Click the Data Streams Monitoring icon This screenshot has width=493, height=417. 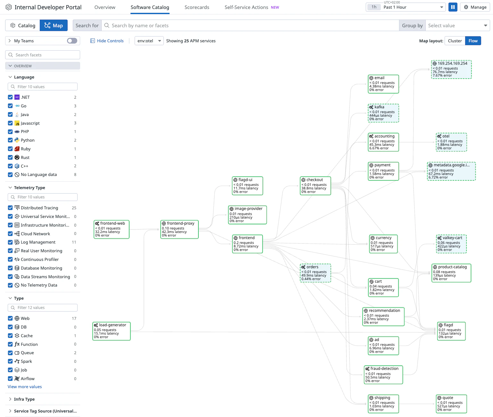[17, 277]
